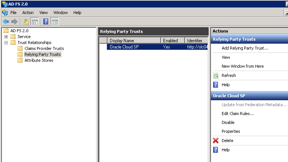Screen dimensions: 288x162
Task: Click Add Relying Party Trust action
Action: click(x=245, y=48)
